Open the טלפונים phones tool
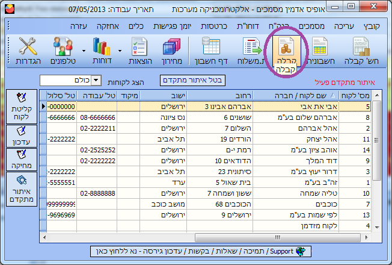The height and width of the screenshot is (265, 392). point(63,51)
